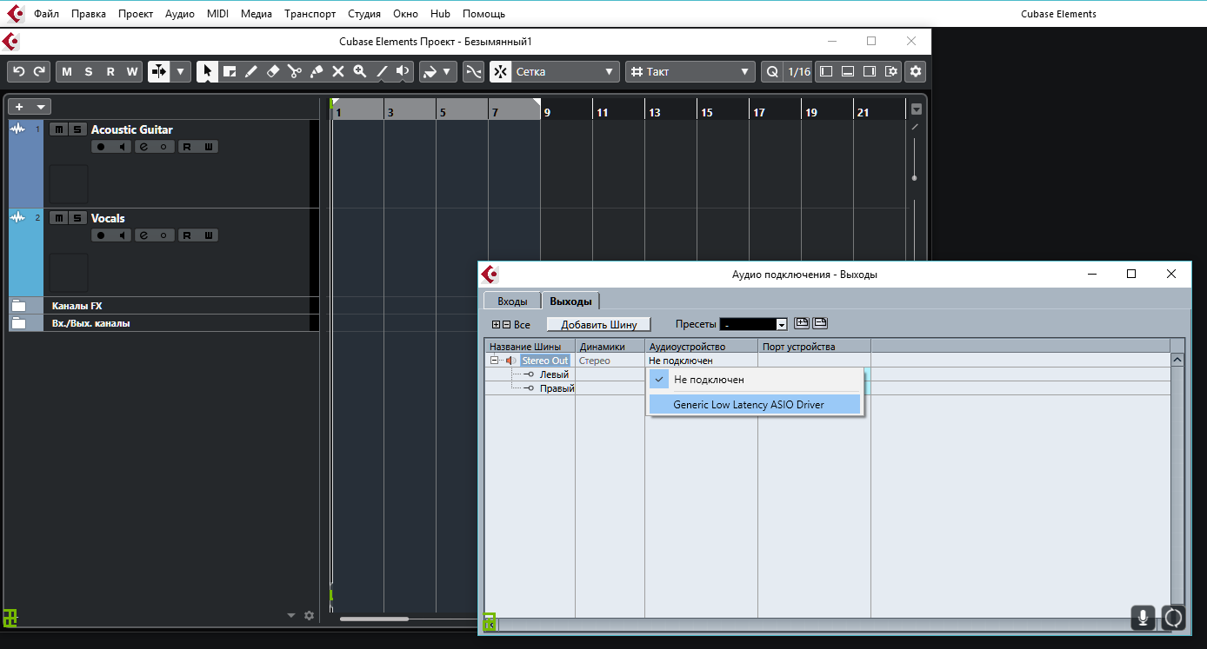Record-enable the Acoustic Guitar track
The width and height of the screenshot is (1207, 649).
point(101,147)
